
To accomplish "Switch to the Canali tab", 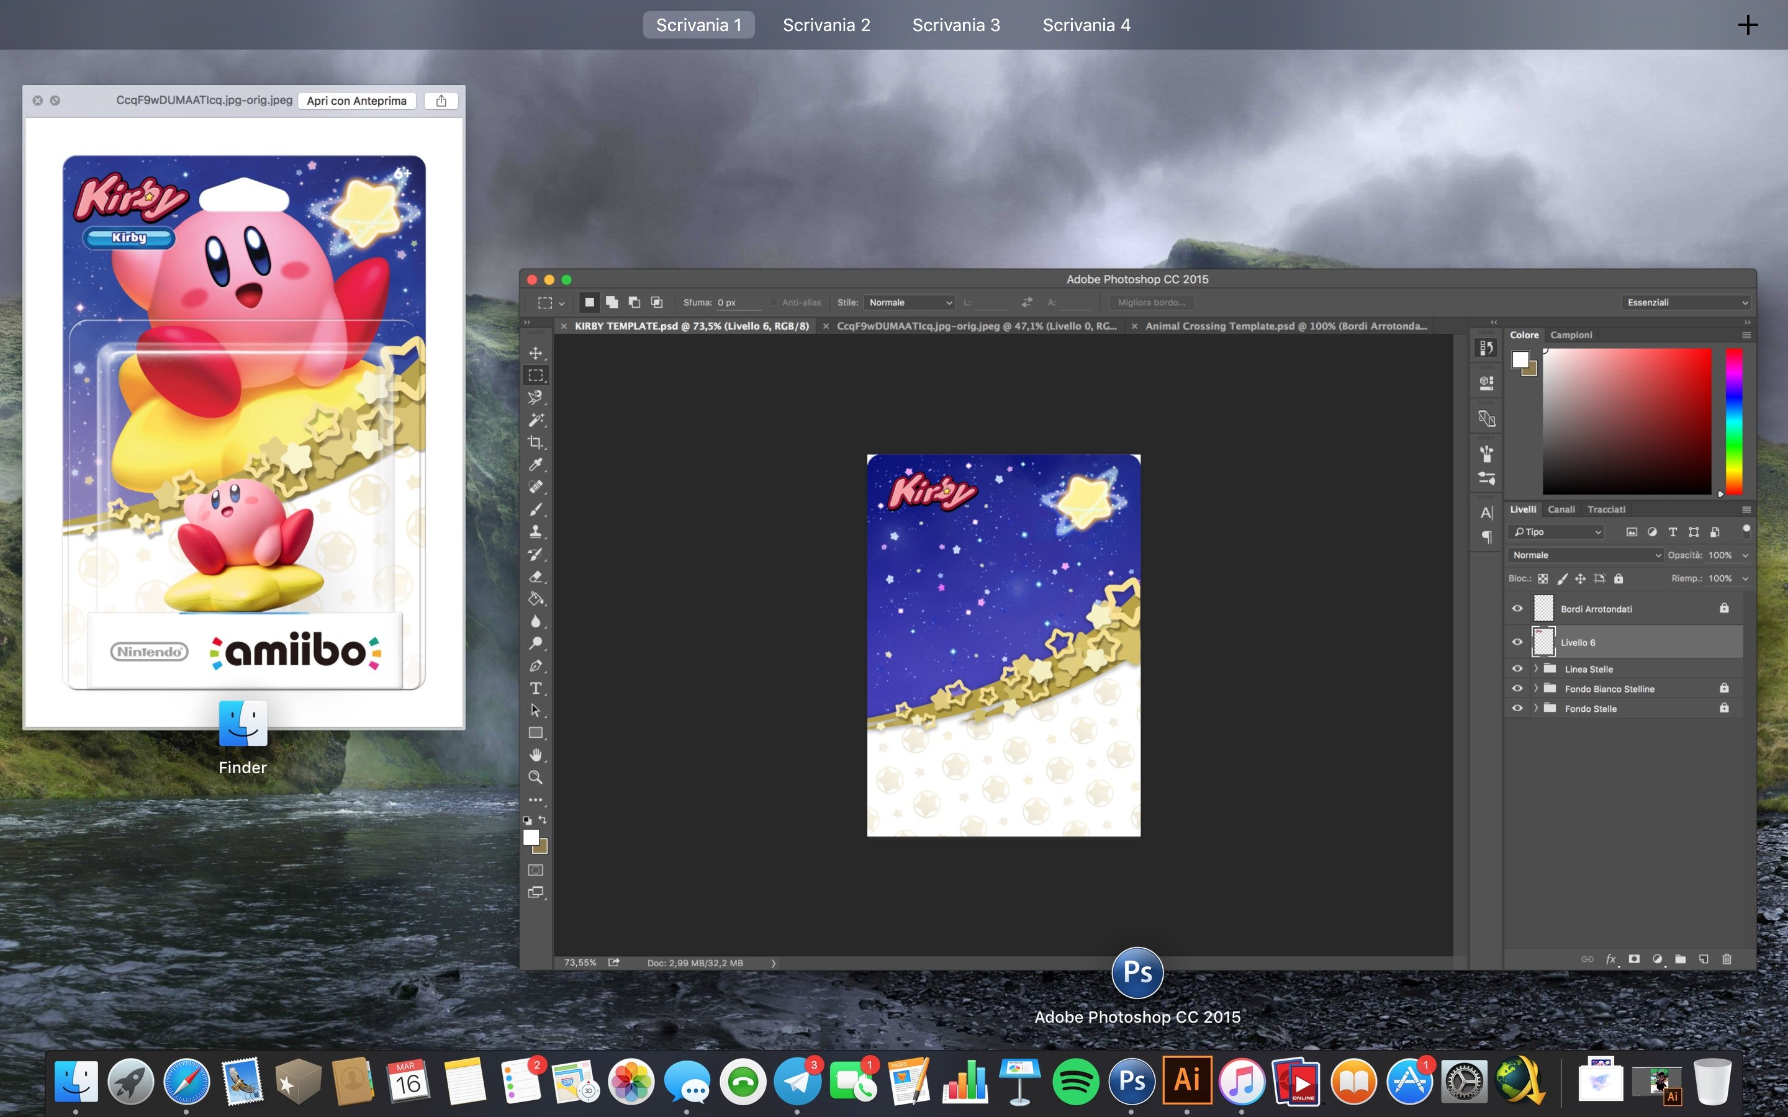I will 1561,509.
